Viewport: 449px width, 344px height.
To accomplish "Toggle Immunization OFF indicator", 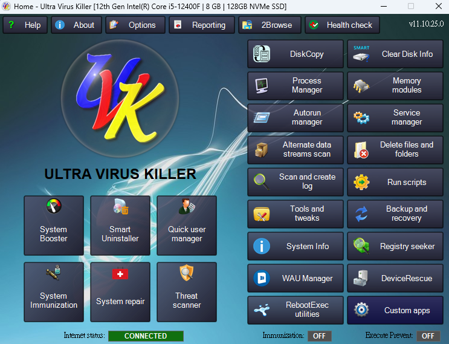I will click(x=320, y=336).
